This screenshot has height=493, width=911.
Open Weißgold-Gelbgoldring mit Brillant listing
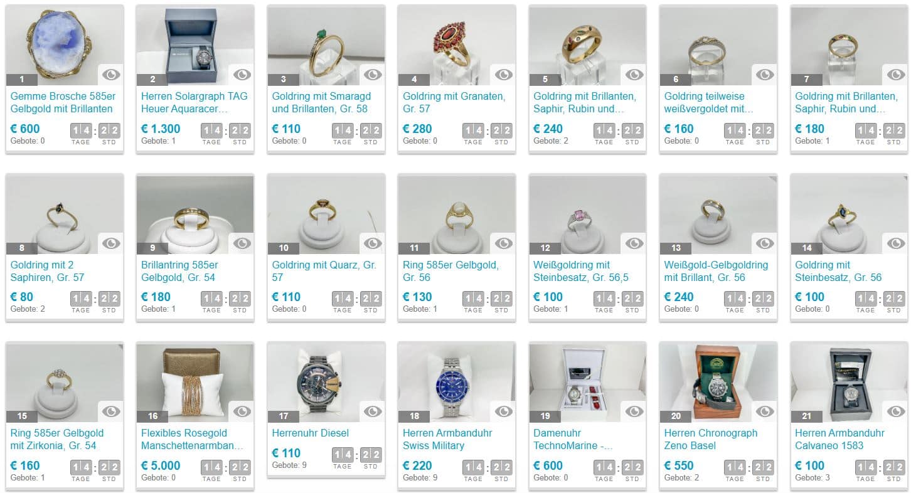tap(716, 271)
